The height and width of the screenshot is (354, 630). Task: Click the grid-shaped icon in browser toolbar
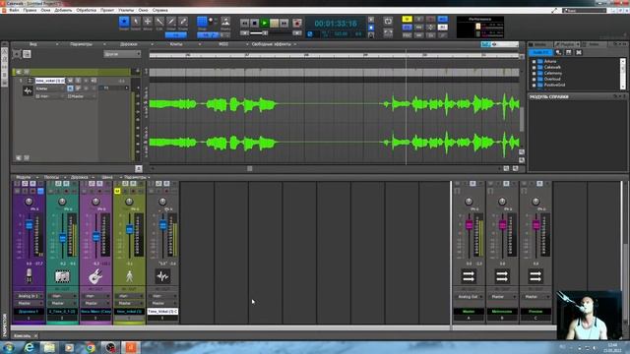pyautogui.click(x=569, y=52)
